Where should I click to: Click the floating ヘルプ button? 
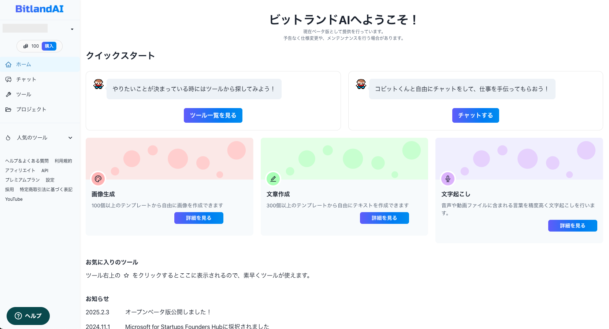[x=28, y=316]
